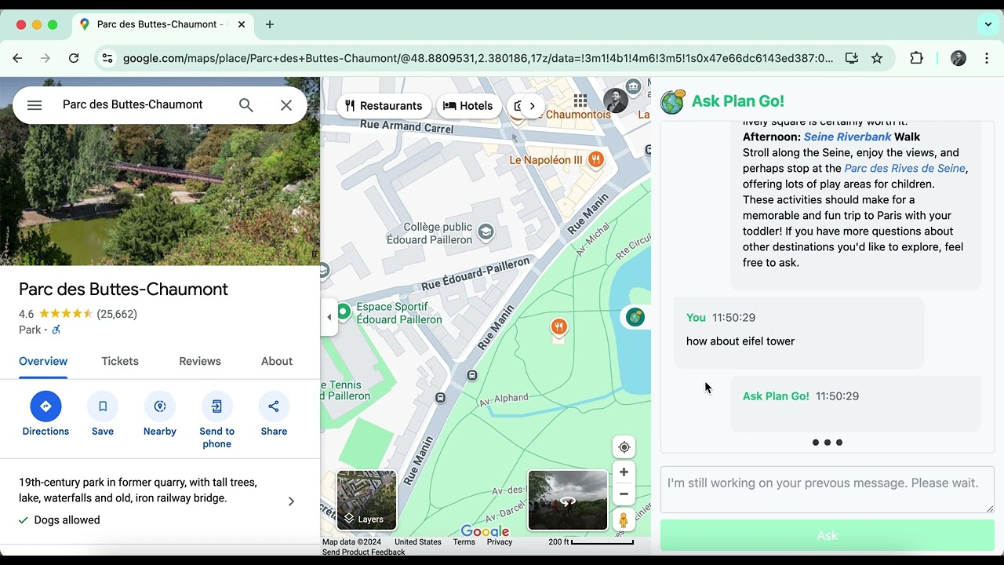1004x565 pixels.
Task: Click the Espace Sportif Édouard Pailleron marker
Action: tap(344, 312)
